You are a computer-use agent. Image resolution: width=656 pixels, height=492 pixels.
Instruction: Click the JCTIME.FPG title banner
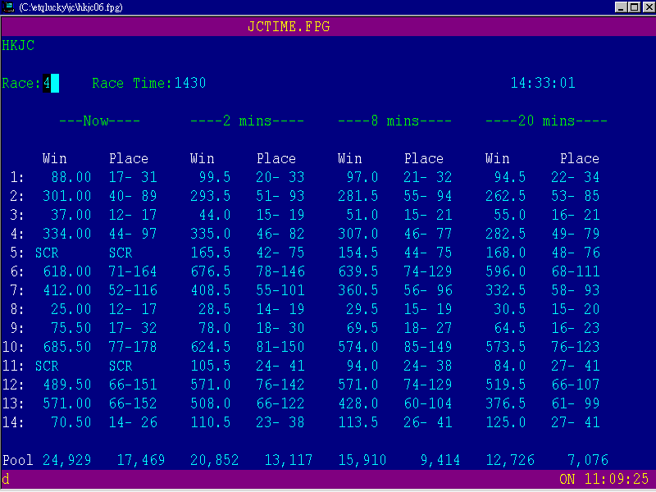click(289, 26)
